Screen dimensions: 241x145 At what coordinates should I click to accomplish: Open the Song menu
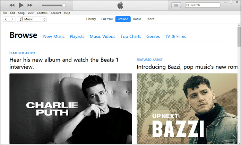[x=21, y=13]
